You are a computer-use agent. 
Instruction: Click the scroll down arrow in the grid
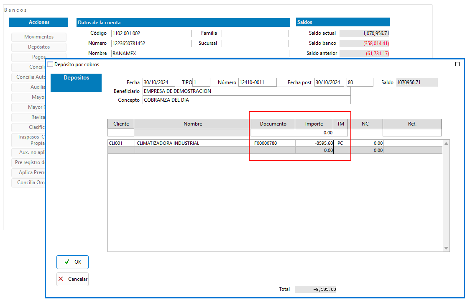[446, 248]
